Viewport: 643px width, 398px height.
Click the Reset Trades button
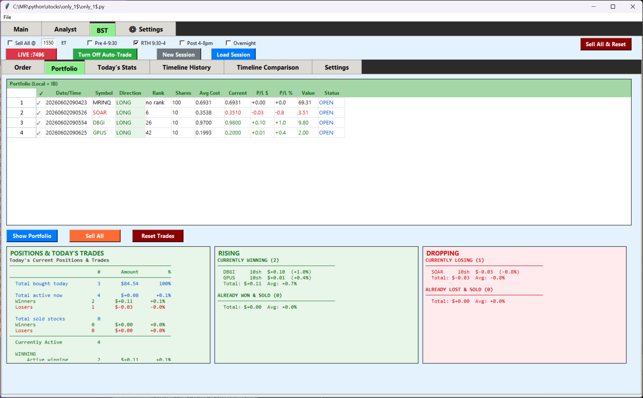tap(158, 236)
